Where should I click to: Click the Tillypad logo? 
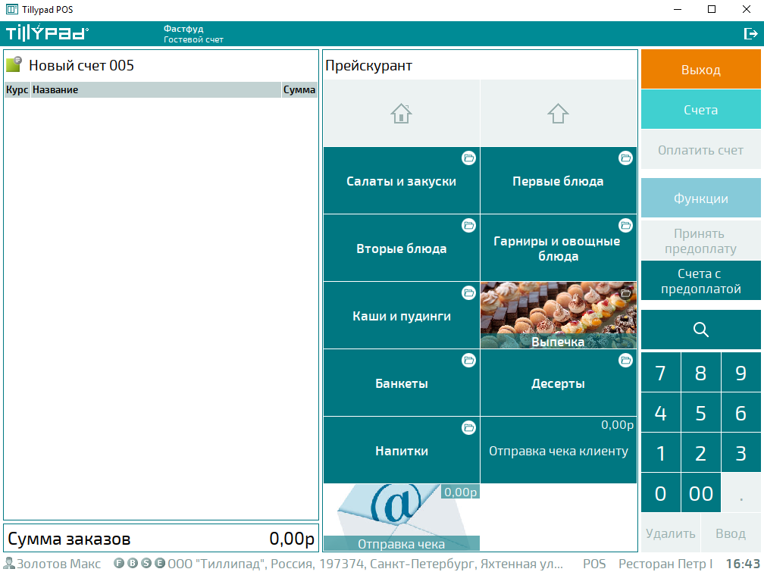[47, 33]
